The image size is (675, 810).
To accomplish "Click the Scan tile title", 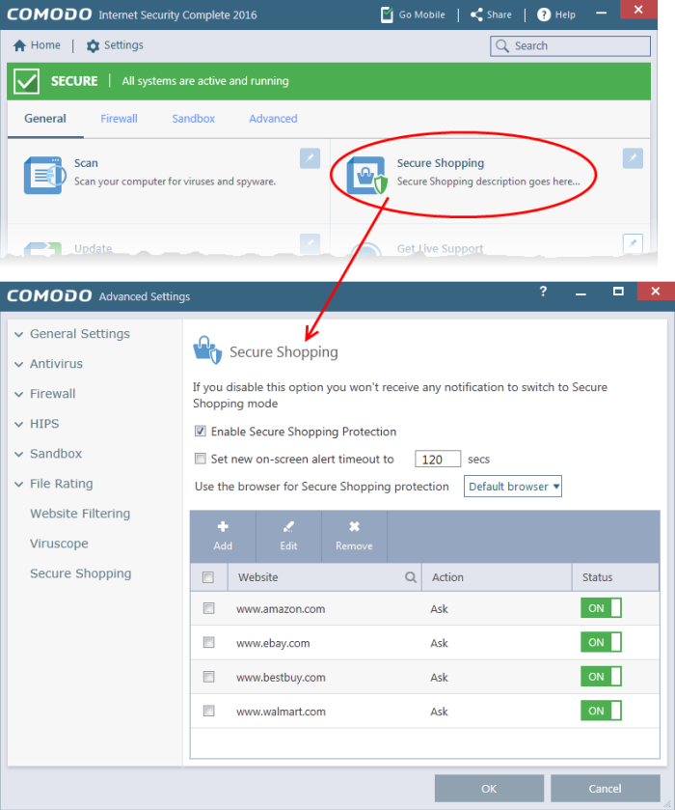I will tap(86, 163).
